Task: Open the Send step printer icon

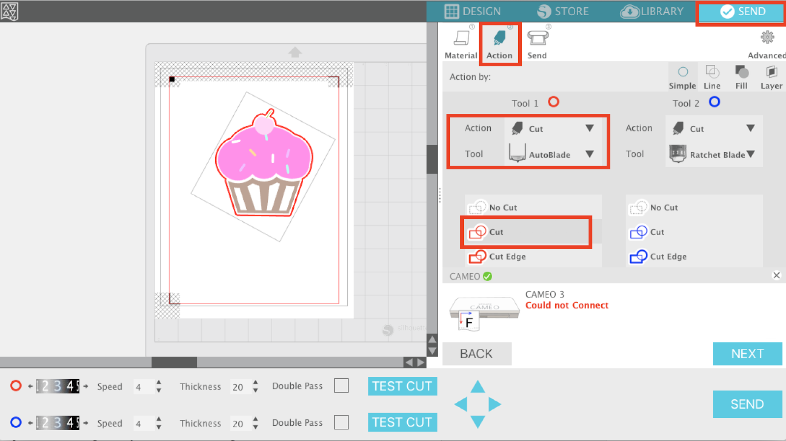Action: coord(537,38)
